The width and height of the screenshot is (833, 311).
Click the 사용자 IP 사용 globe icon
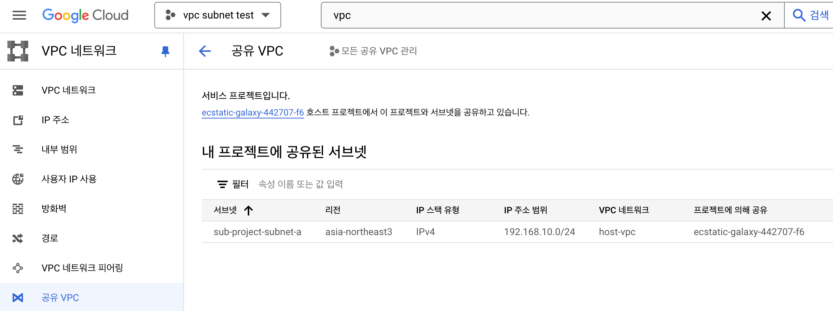(x=18, y=179)
